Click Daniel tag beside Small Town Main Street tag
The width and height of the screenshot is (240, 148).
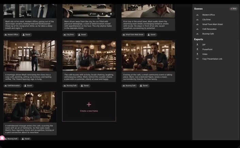[151, 35]
